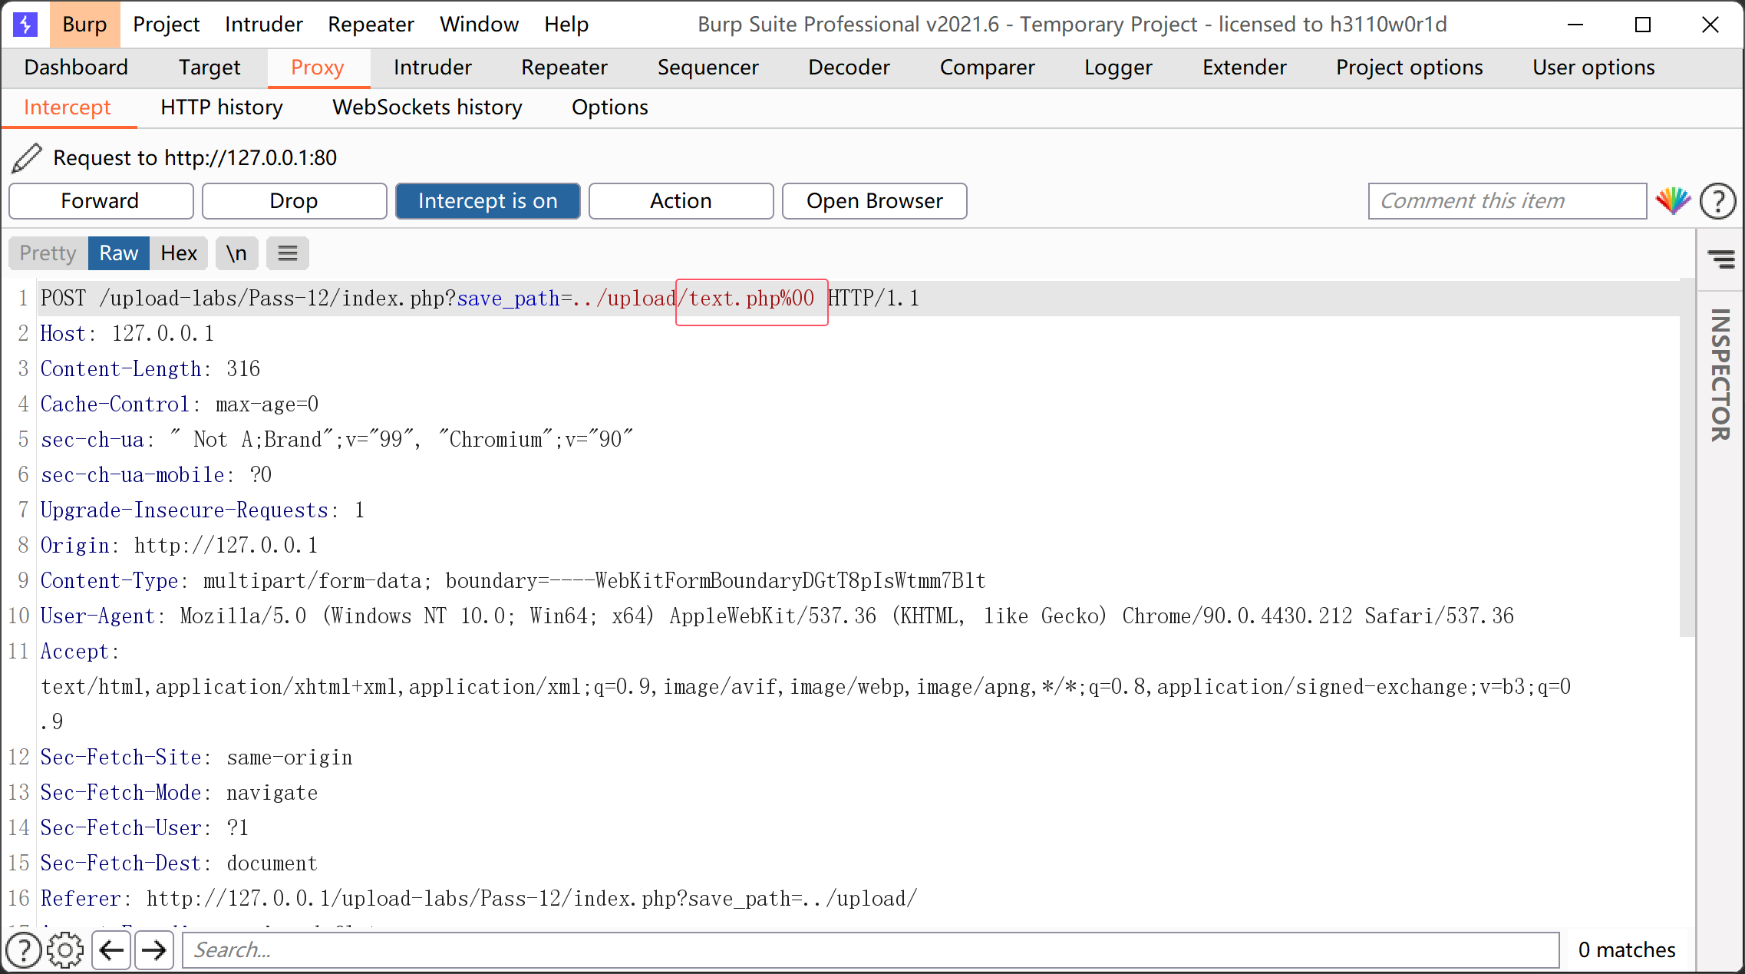The height and width of the screenshot is (974, 1745).
Task: Open the message editor hamburger menu
Action: click(x=288, y=253)
